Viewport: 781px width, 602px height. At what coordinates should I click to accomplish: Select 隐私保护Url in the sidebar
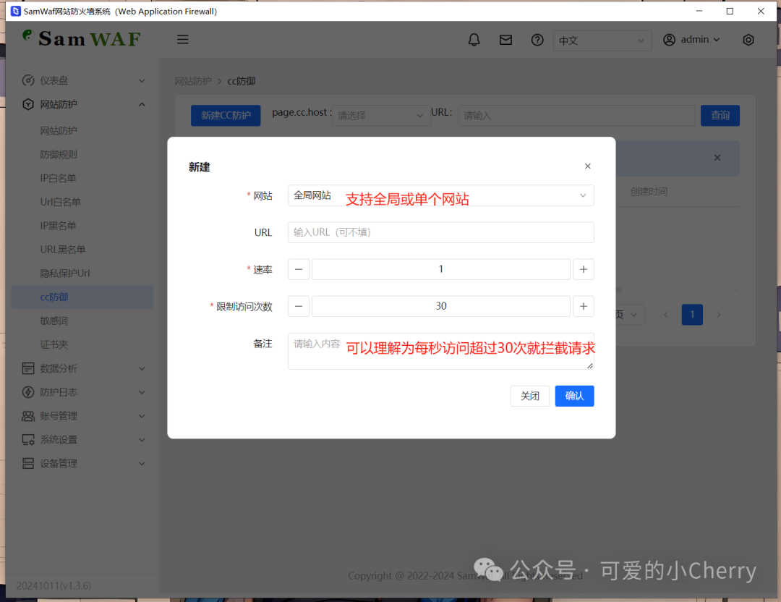click(x=82, y=273)
